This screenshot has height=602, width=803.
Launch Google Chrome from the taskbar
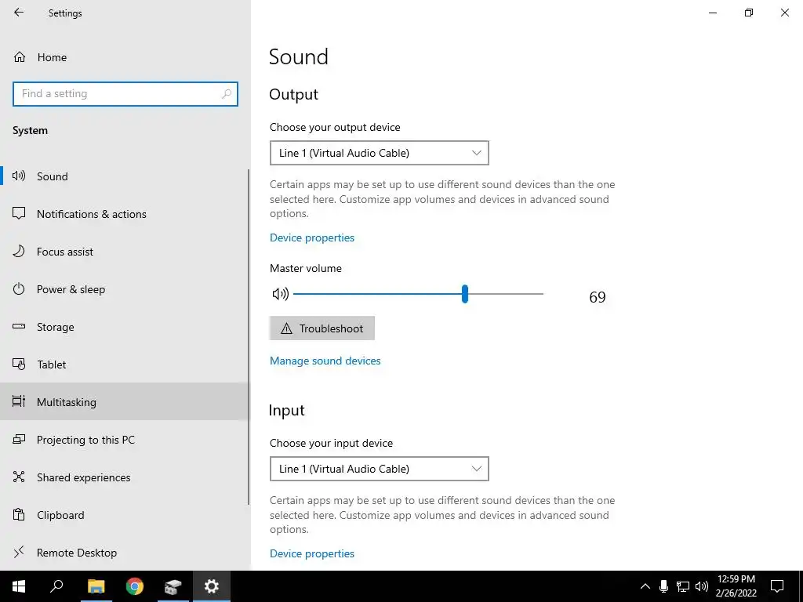(135, 586)
